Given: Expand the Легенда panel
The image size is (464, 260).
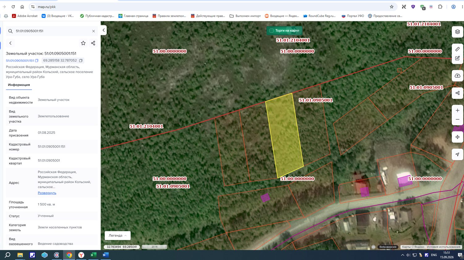Looking at the screenshot, I should click(118, 236).
